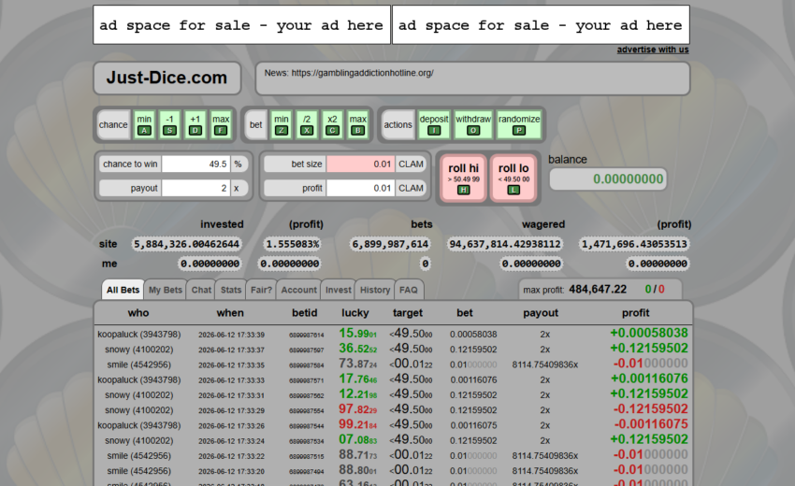This screenshot has height=486, width=795.
Task: Roll hi over 50.4999
Action: pos(463,179)
